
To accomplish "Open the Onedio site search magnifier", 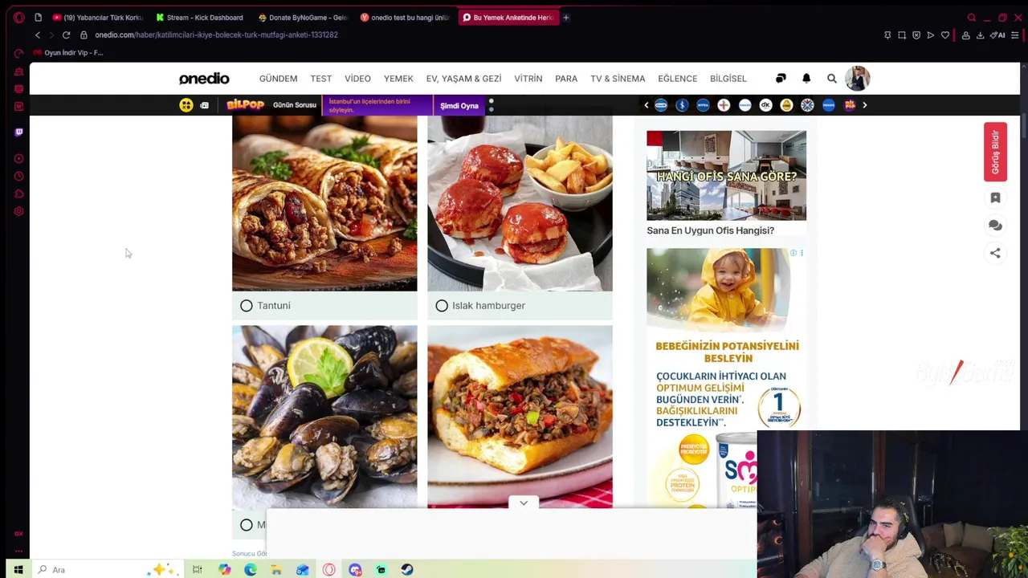I will [832, 79].
